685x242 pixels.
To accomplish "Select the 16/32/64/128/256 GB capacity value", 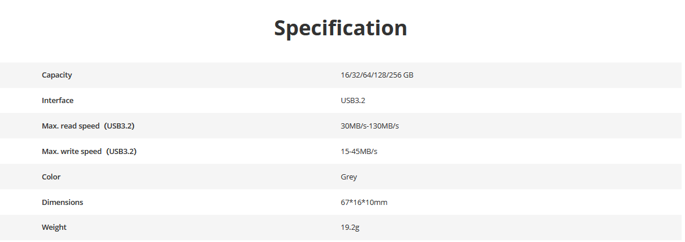I will 377,75.
